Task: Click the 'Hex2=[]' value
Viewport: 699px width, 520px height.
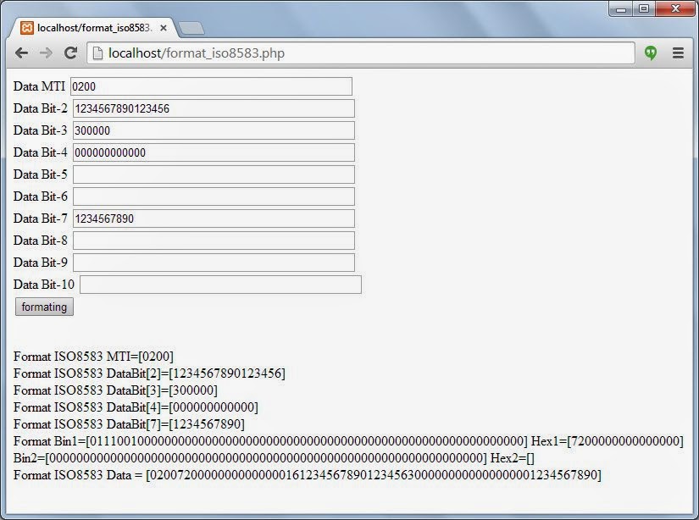Action: [x=513, y=458]
